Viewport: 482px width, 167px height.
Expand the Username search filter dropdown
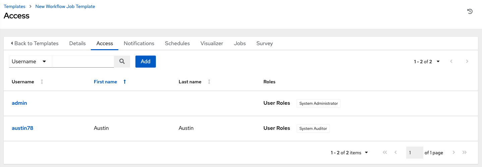30,62
